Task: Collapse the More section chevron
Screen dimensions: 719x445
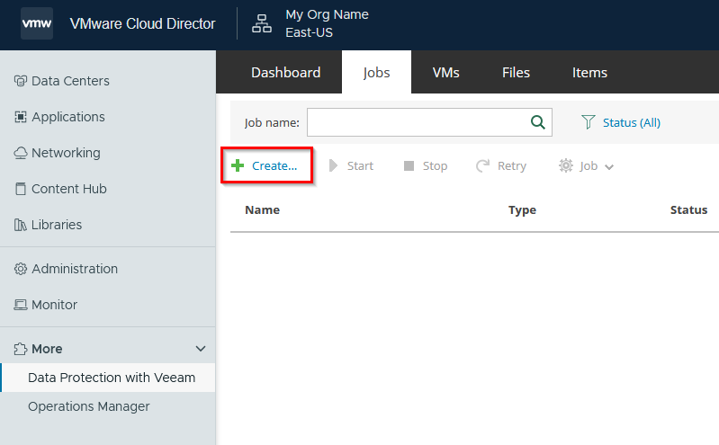Action: point(201,349)
